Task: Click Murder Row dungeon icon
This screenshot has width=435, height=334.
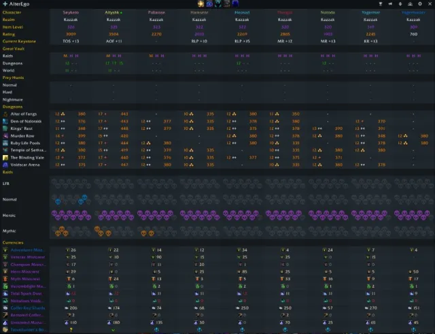Action: pos(5,136)
